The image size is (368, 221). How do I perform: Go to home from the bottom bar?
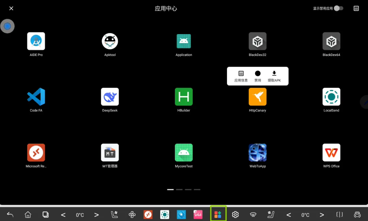point(28,215)
